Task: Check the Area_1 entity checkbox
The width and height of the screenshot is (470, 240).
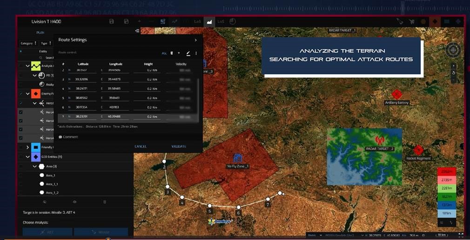Action: pos(21,175)
